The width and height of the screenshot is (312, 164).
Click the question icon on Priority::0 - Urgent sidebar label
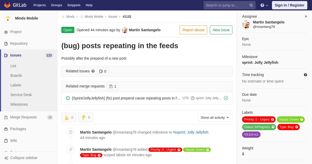click(272, 119)
